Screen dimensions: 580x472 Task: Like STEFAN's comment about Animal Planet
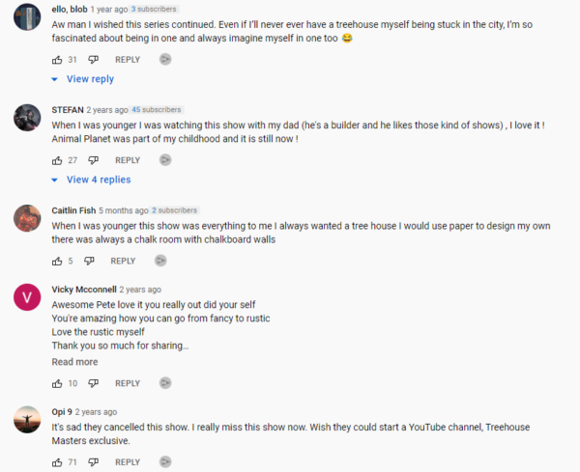tap(57, 160)
